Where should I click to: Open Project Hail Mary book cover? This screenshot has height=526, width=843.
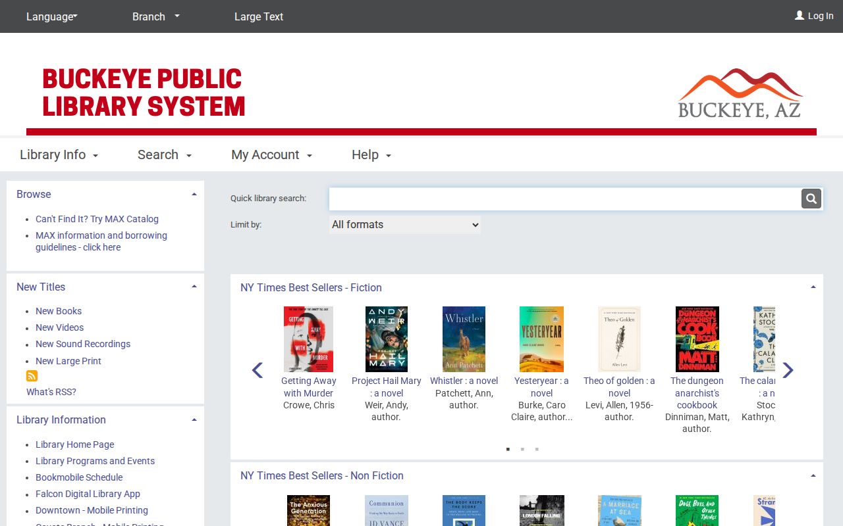[387, 339]
